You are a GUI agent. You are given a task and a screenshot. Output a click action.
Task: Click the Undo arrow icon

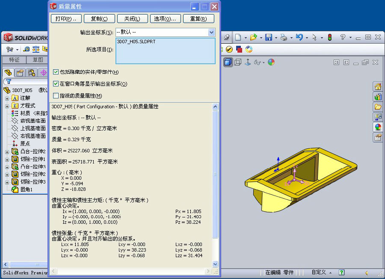[x=299, y=37]
